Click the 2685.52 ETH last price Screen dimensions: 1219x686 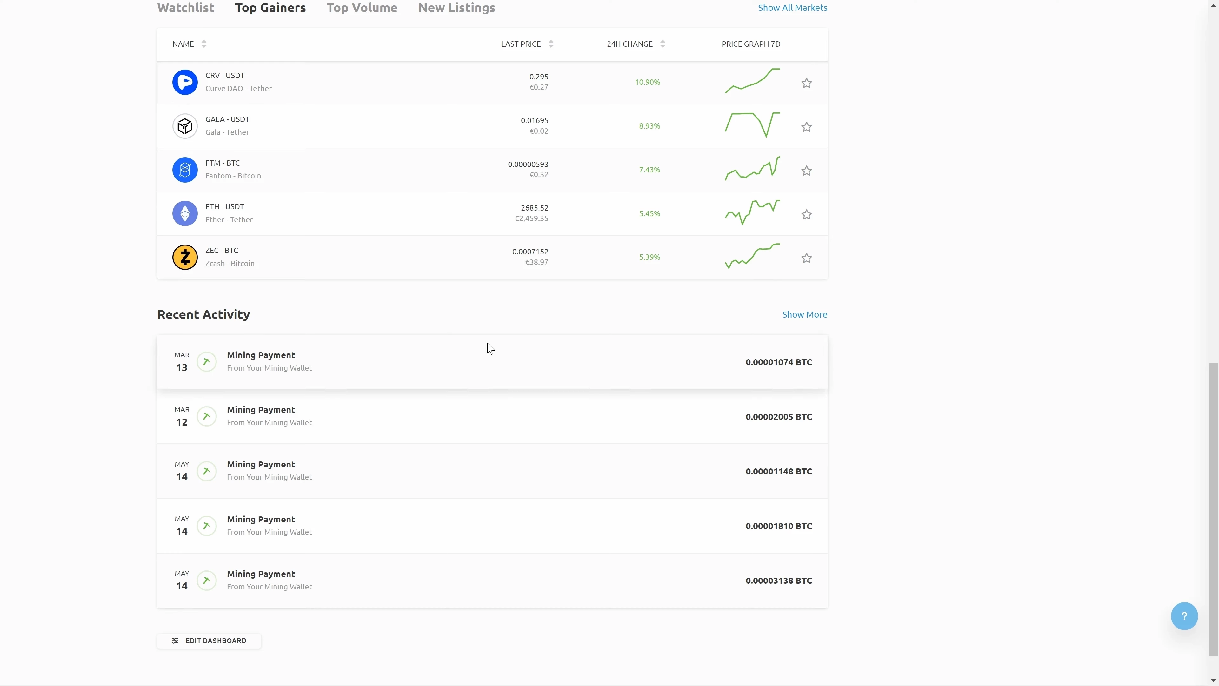point(534,208)
